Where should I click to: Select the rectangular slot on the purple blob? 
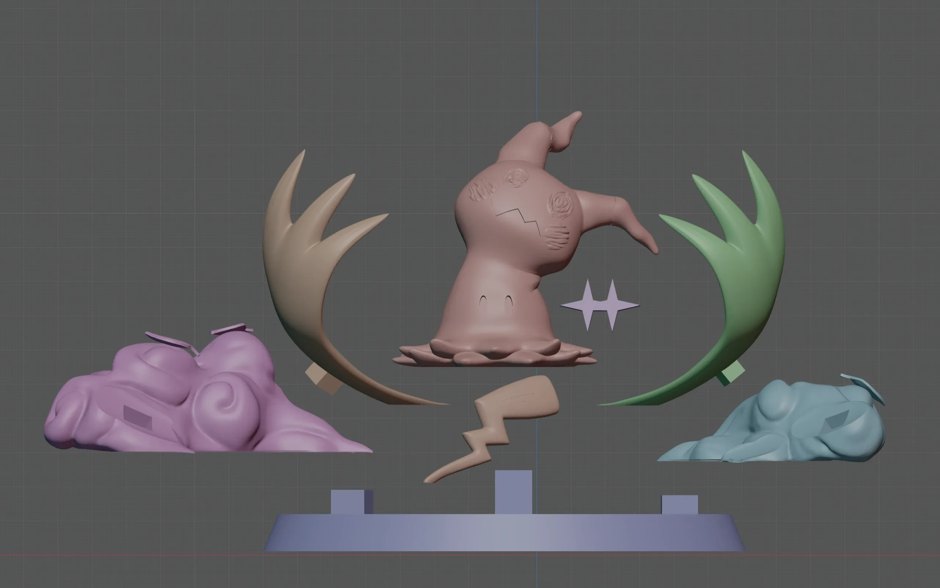tap(137, 417)
